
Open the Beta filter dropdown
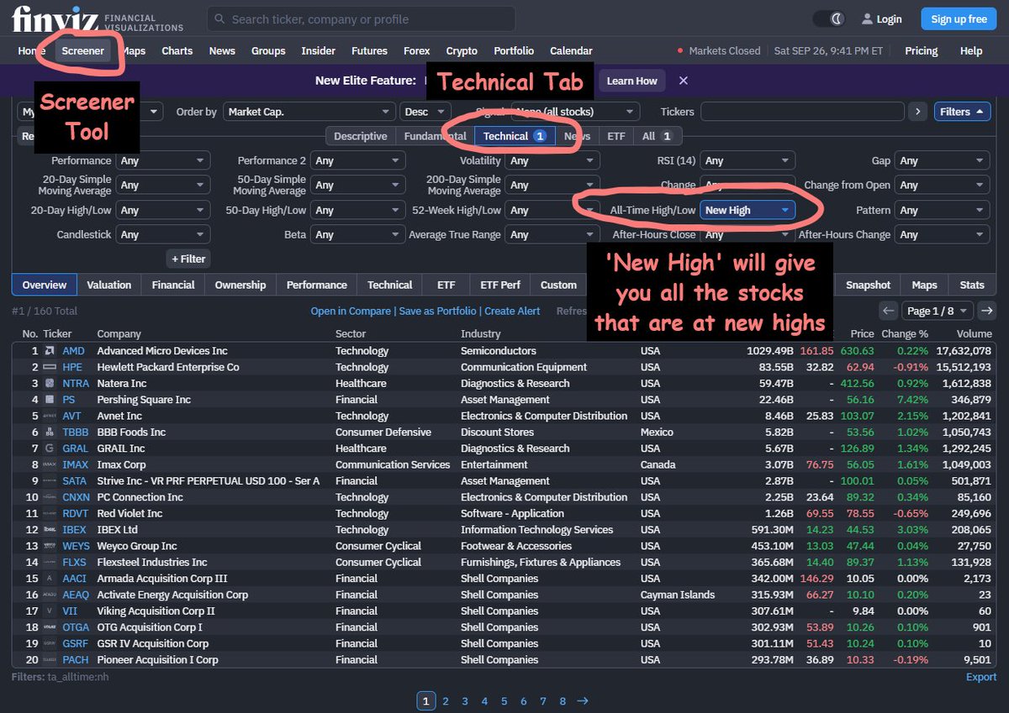coord(357,234)
